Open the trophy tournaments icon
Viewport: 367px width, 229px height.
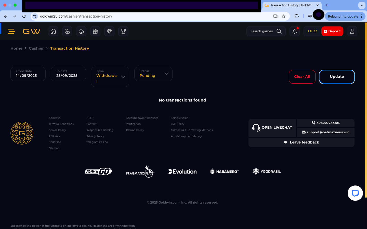point(123,31)
